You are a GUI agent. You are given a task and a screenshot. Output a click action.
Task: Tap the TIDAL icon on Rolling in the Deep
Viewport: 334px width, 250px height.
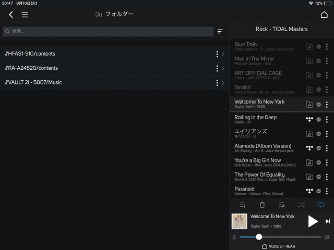click(309, 119)
